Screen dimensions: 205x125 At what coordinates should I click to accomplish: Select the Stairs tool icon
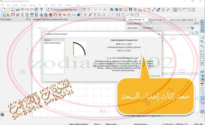click(x=41, y=15)
